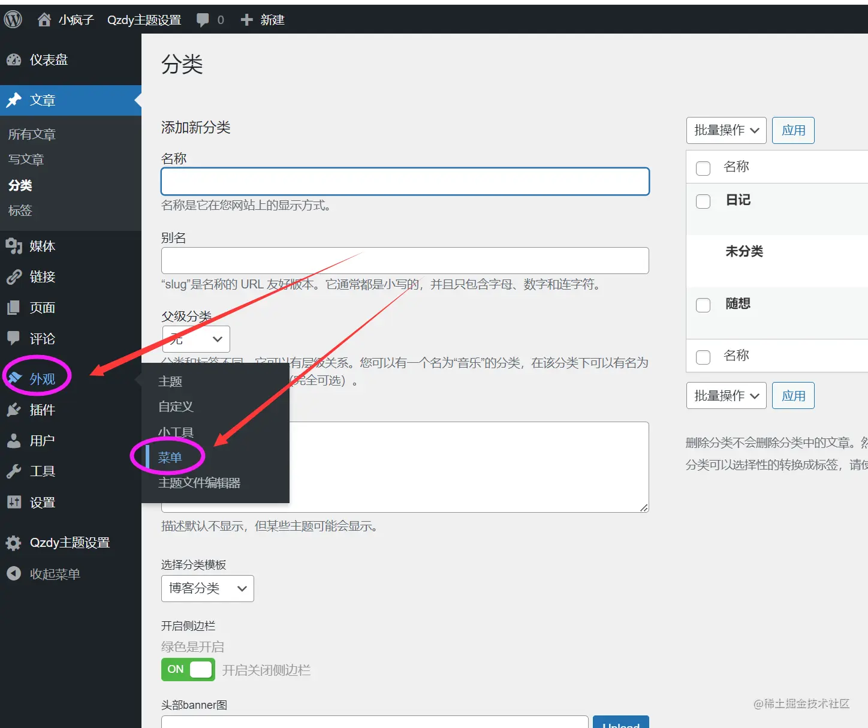Viewport: 868px width, 728px height.
Task: Open 菜单 in the 外观 submenu
Action: 170,458
